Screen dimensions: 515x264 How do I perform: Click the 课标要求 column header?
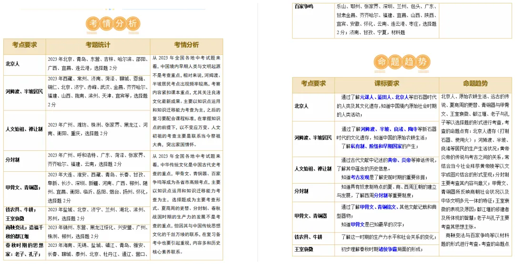[x=387, y=84]
